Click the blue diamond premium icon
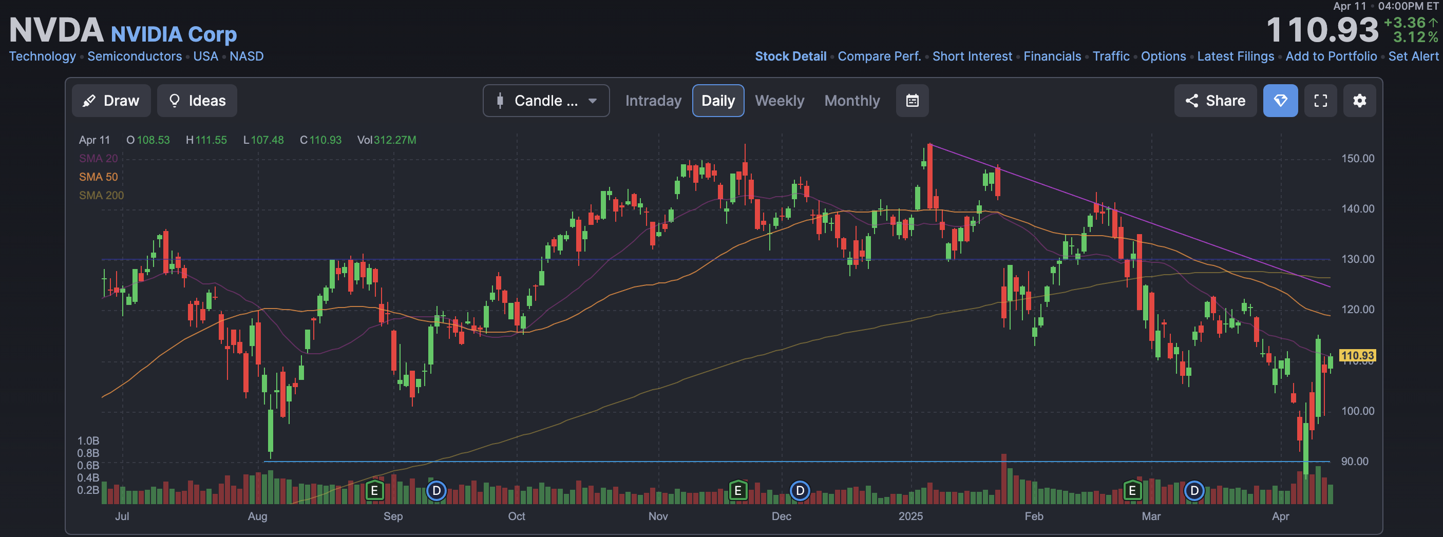 click(x=1280, y=101)
